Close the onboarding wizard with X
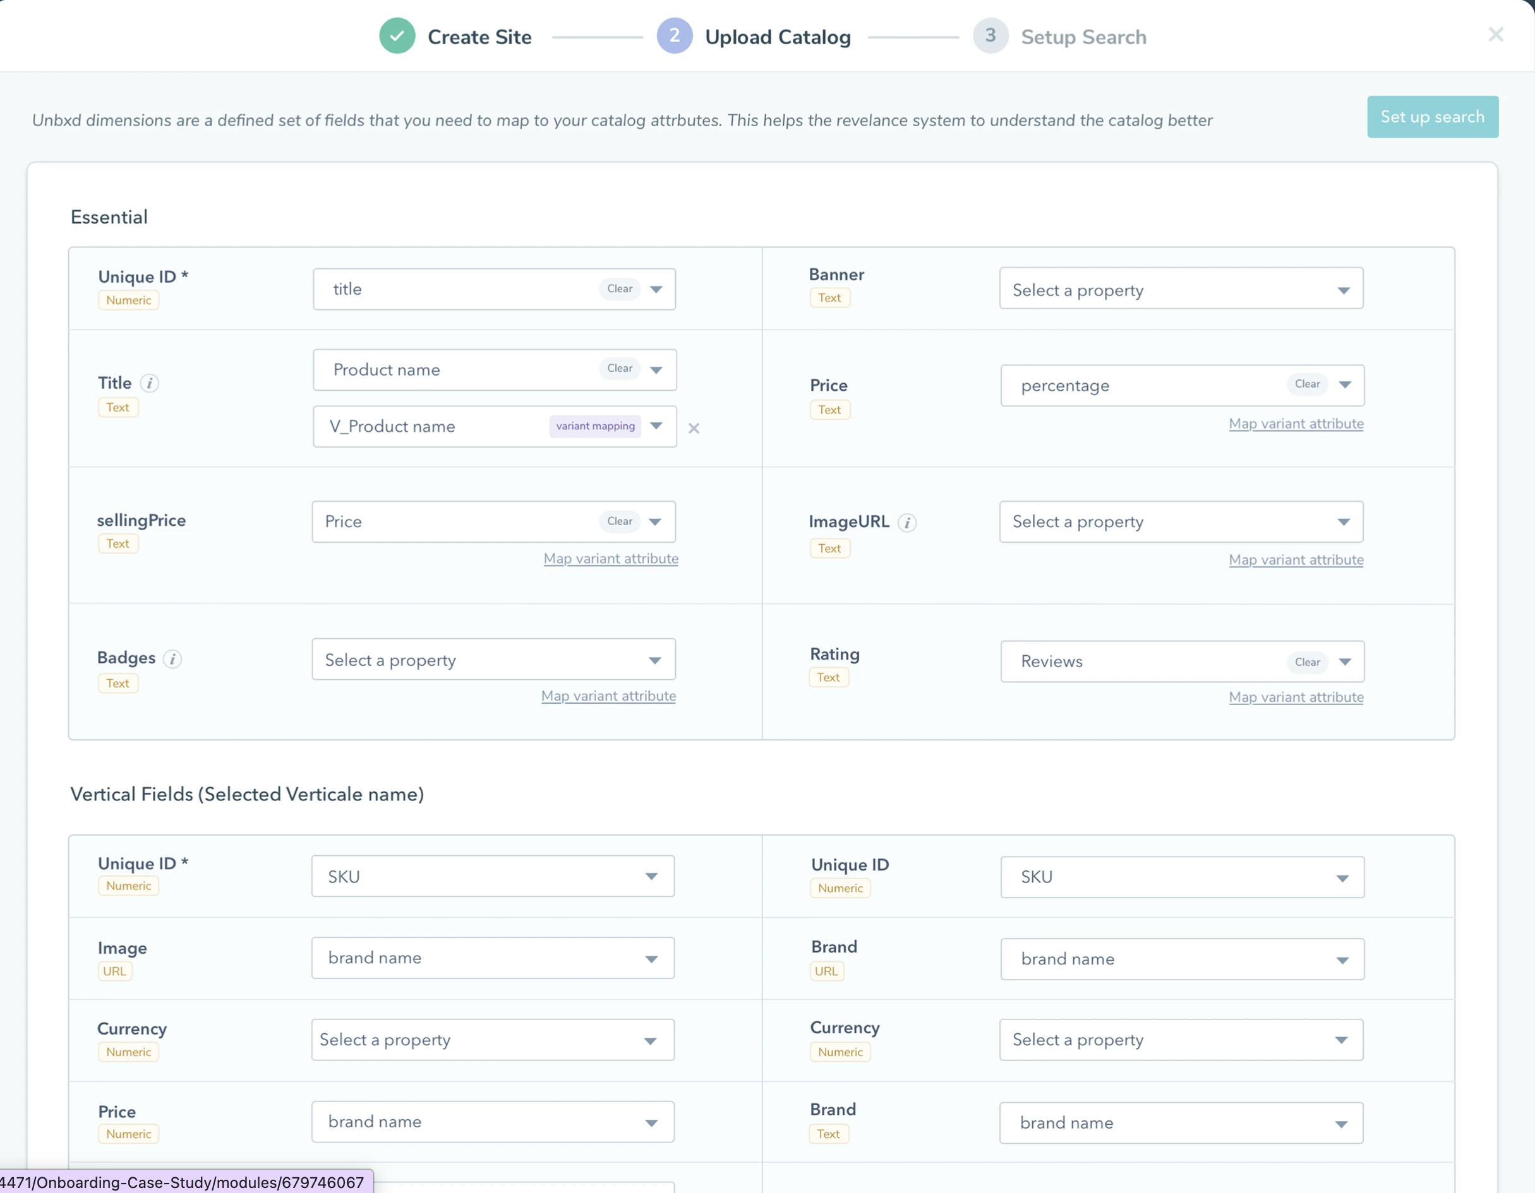This screenshot has height=1193, width=1535. pos(1496,35)
